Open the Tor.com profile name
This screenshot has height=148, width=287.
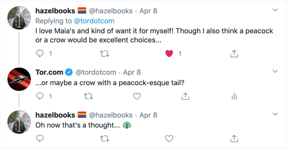pyautogui.click(x=49, y=72)
